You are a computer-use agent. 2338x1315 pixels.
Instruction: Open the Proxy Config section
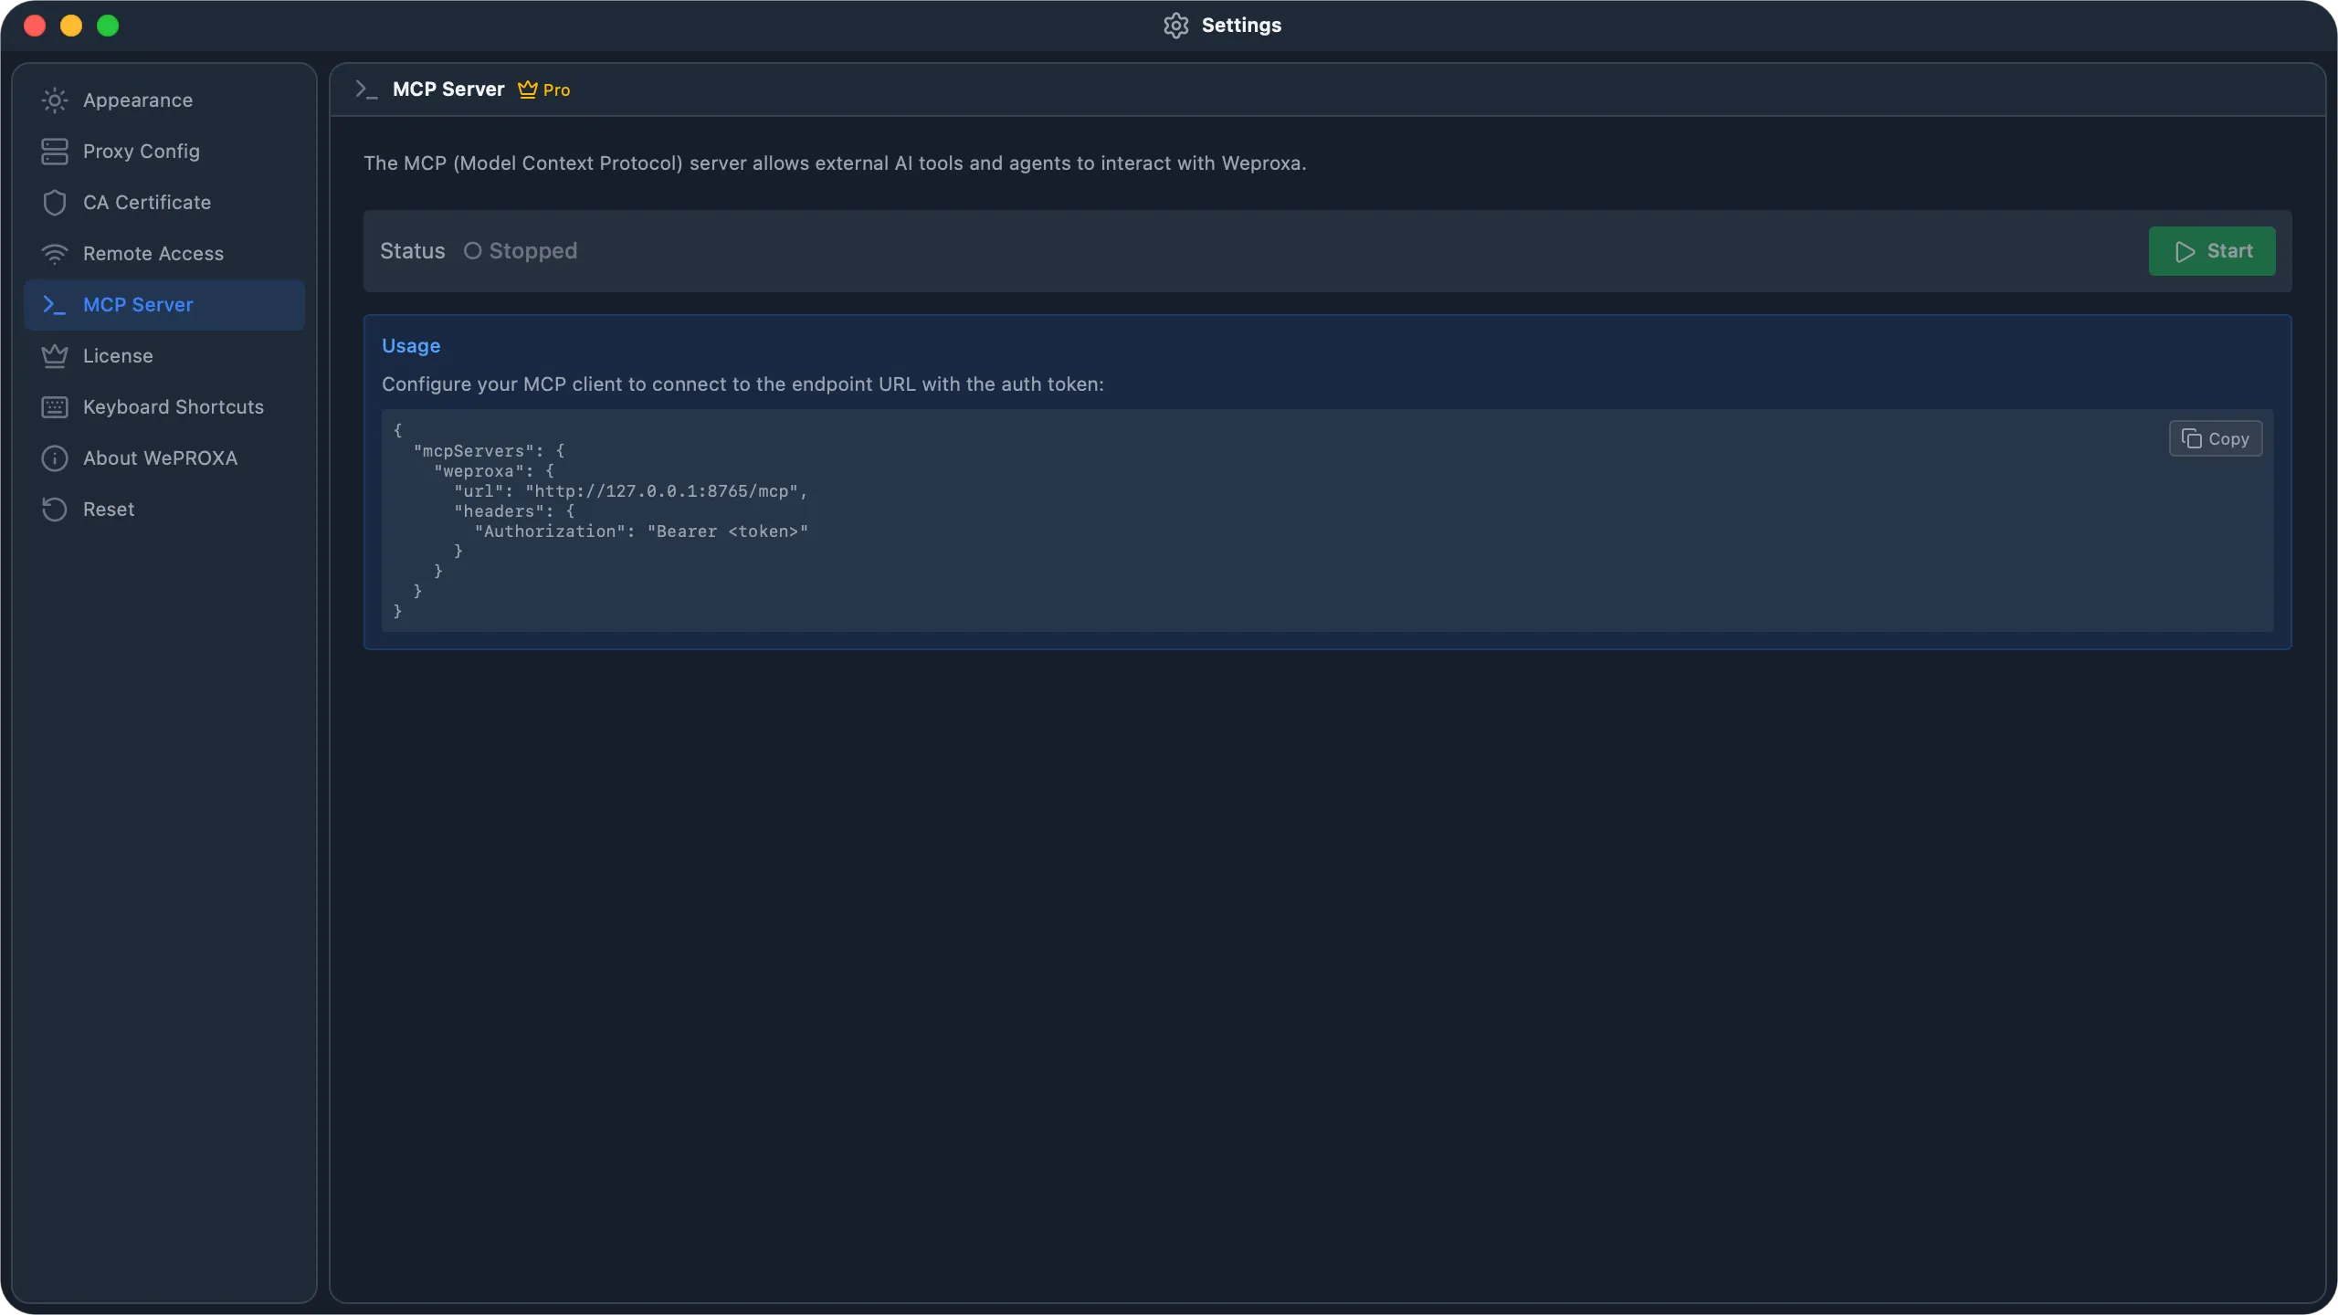pos(164,152)
